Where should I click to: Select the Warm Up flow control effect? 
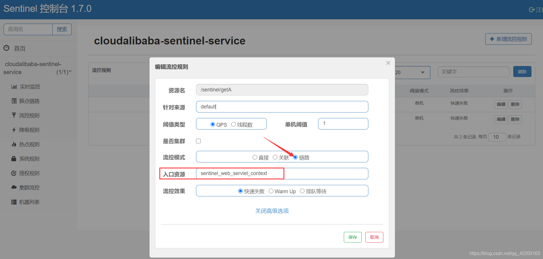[x=271, y=191]
